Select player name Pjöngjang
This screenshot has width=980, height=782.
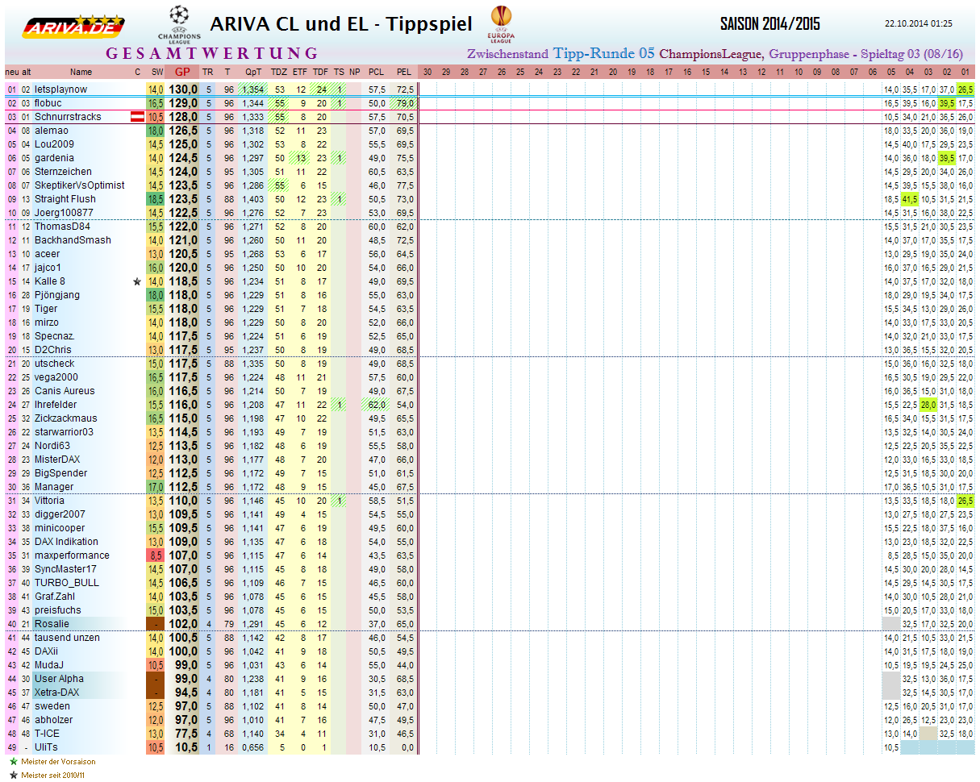[x=57, y=295]
